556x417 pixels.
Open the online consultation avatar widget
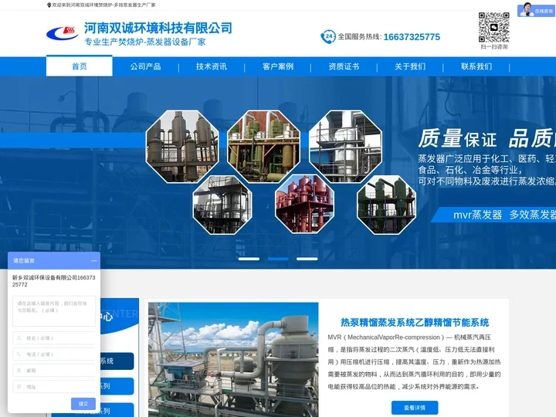point(537,9)
